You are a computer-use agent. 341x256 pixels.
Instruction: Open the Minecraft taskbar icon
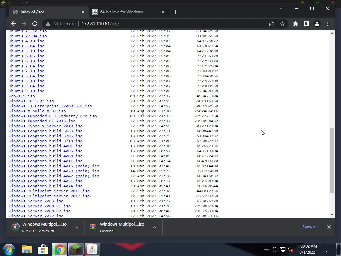click(x=76, y=249)
